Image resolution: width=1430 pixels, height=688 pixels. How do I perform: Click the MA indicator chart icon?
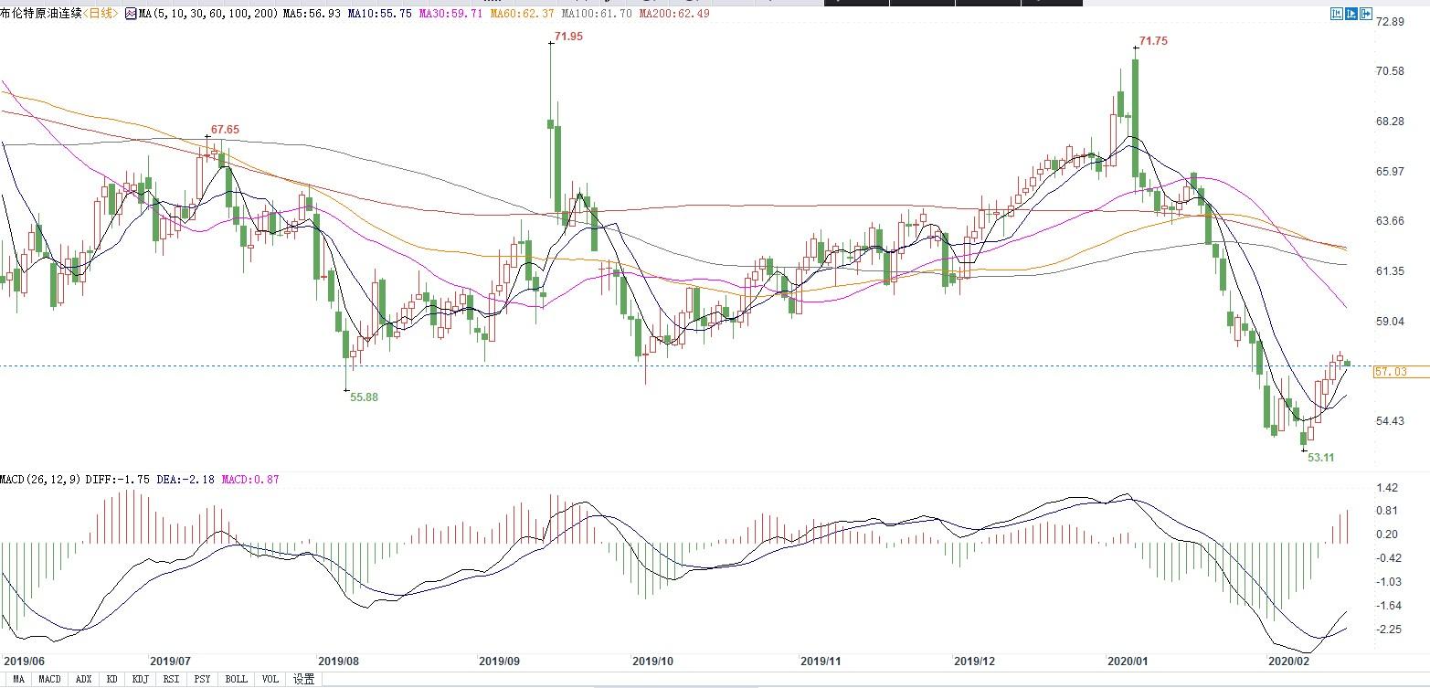pos(130,14)
